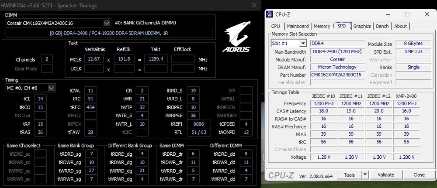Image resolution: width=437 pixels, height=188 pixels.
Task: Click the tRFC value 454
Action: click(90, 107)
